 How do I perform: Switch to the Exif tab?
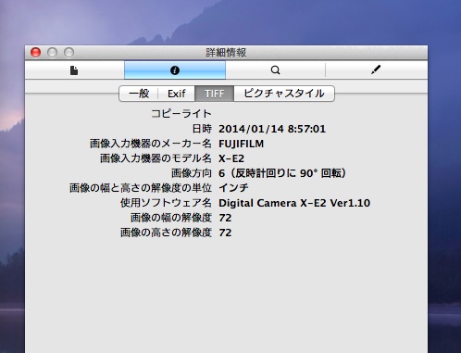pyautogui.click(x=177, y=94)
